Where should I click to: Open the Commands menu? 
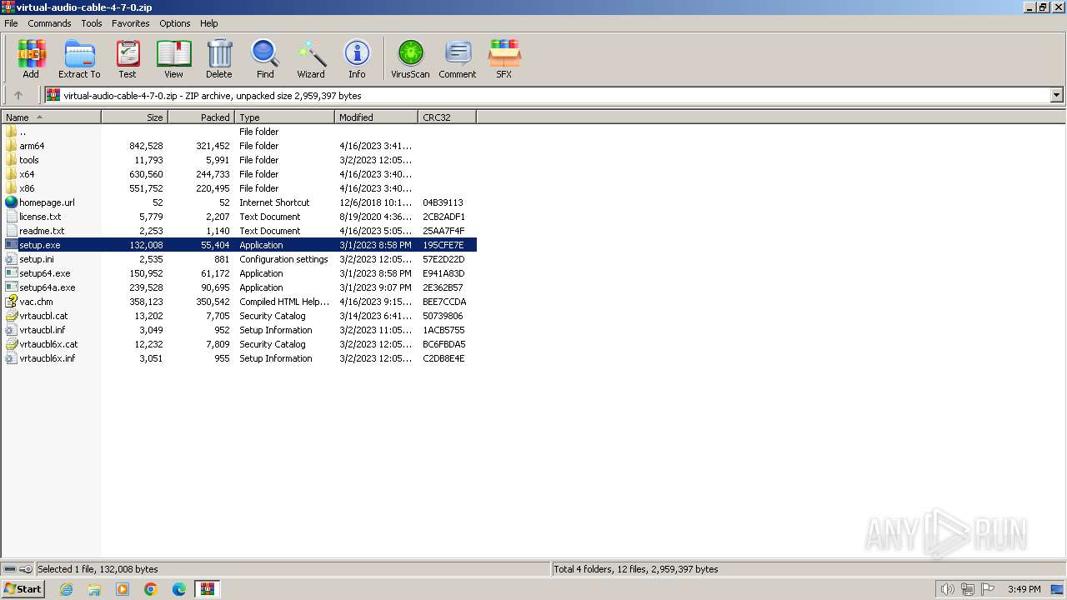coord(49,23)
